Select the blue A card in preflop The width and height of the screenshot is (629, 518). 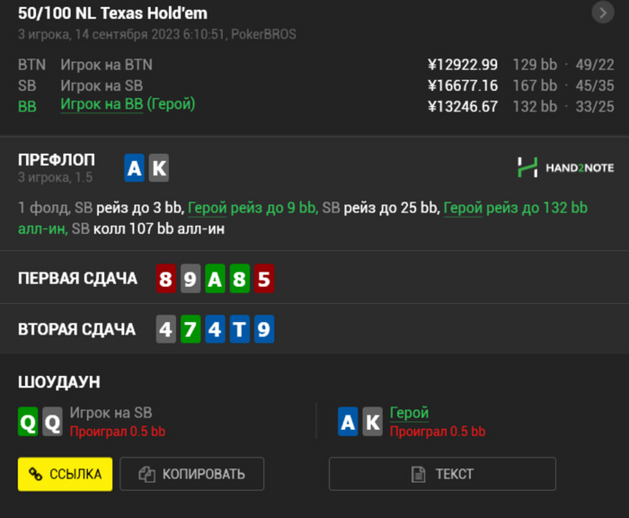pyautogui.click(x=135, y=168)
